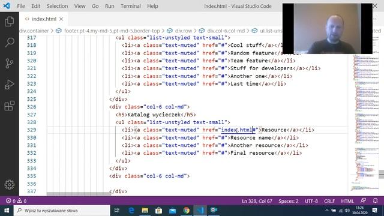Click div.container breadcrumb
The image size is (384, 216).
point(34,31)
